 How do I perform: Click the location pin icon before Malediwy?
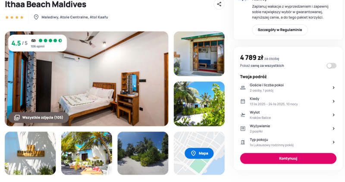[36, 17]
